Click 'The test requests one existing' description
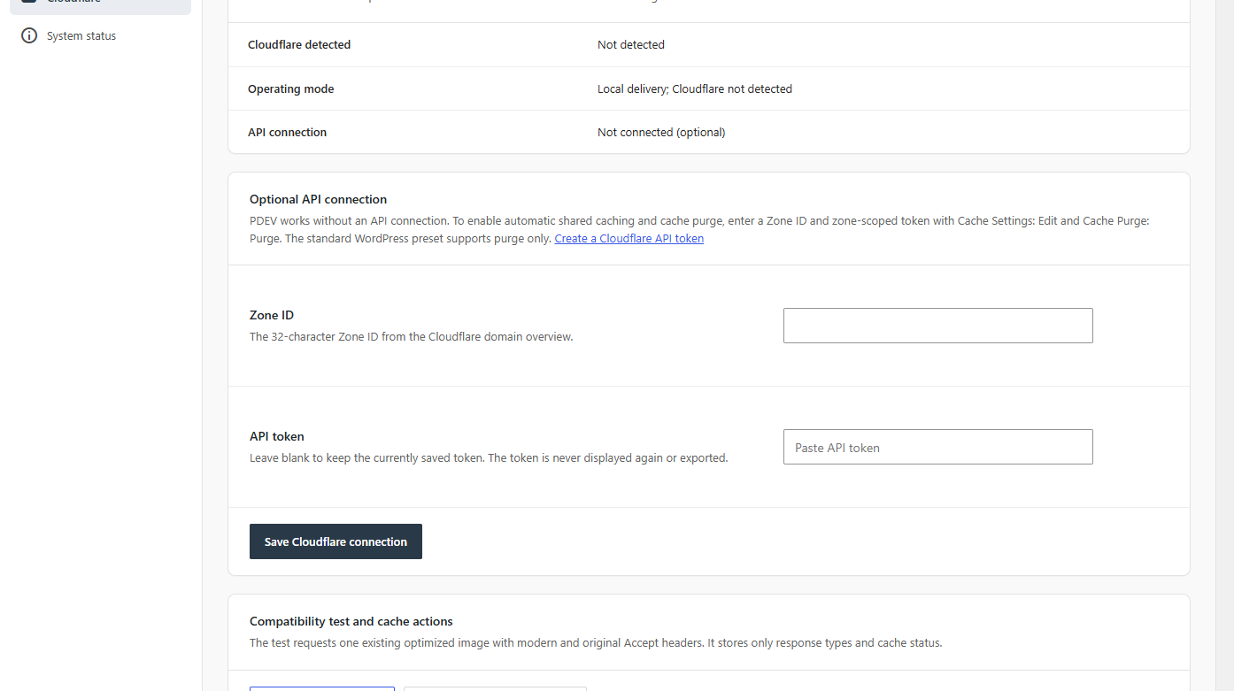1234x691 pixels. click(x=596, y=643)
